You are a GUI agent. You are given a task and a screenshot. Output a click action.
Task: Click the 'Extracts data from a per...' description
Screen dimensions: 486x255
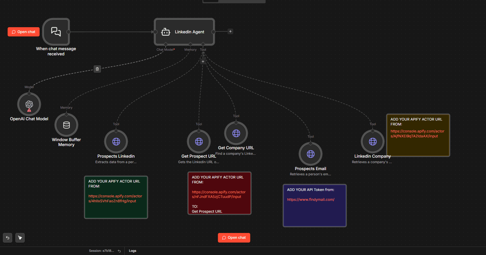coord(116,162)
